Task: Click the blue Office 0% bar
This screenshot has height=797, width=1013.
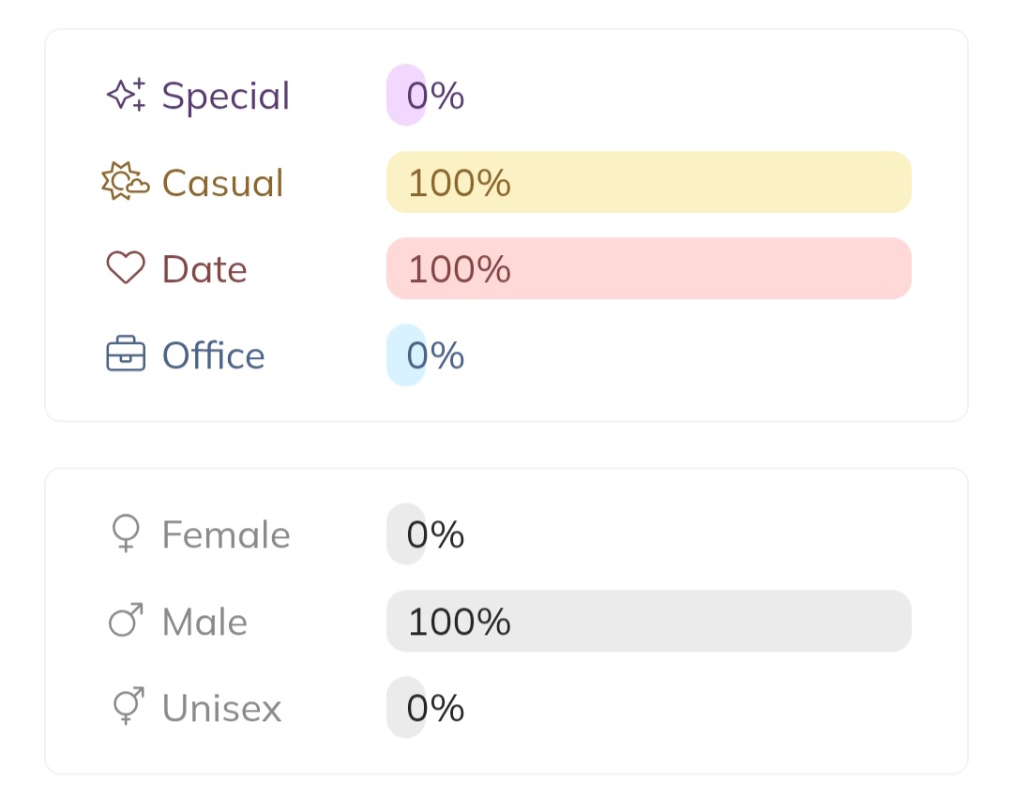Action: coord(406,355)
